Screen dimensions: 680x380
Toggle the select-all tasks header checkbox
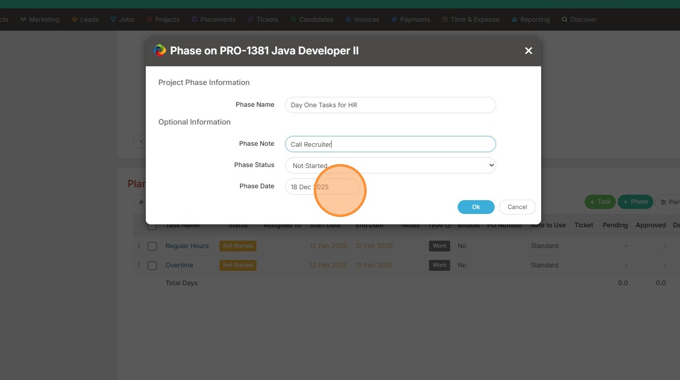(152, 226)
